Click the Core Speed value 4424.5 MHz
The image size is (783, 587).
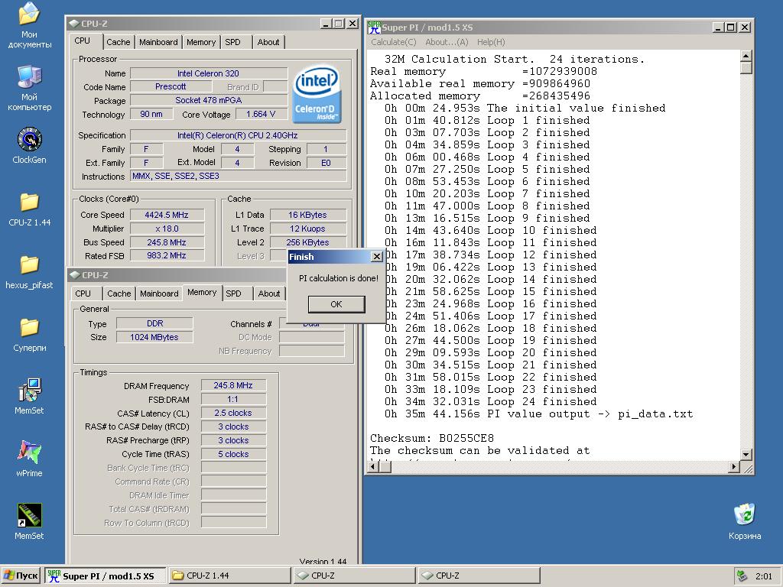tap(167, 215)
